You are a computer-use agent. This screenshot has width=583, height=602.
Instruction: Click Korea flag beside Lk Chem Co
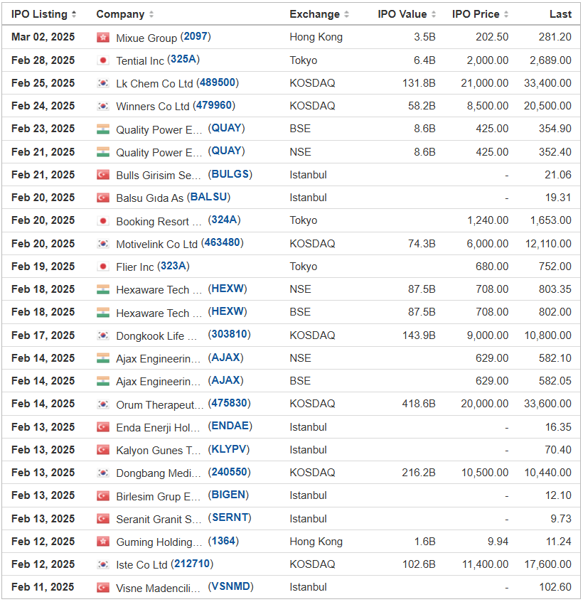coord(103,83)
